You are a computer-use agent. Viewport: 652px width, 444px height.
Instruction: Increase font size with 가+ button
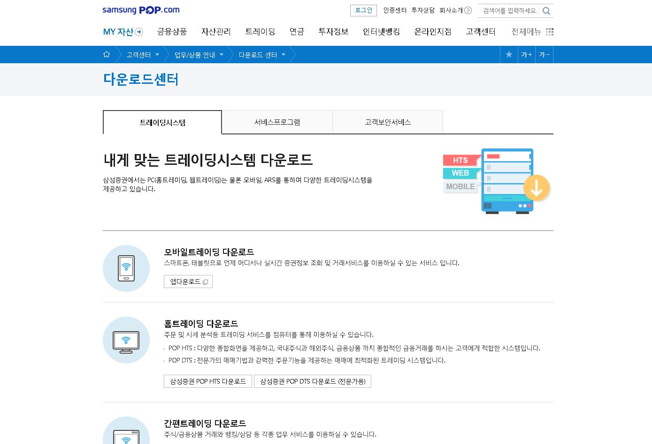pyautogui.click(x=526, y=54)
